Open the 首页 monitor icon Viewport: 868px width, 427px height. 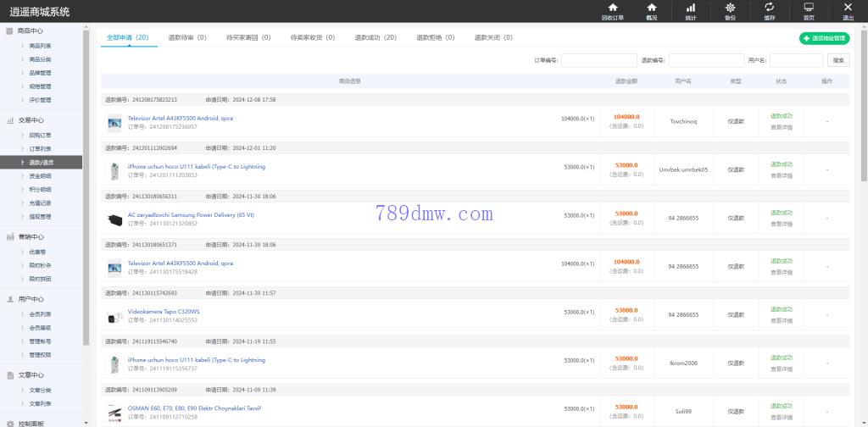click(809, 8)
